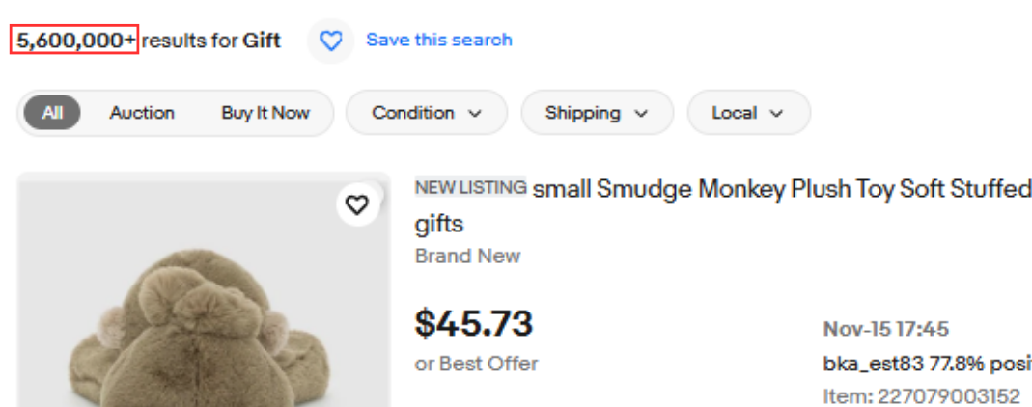The width and height of the screenshot is (1032, 407).
Task: Click the NEW LISTING badge
Action: (471, 187)
